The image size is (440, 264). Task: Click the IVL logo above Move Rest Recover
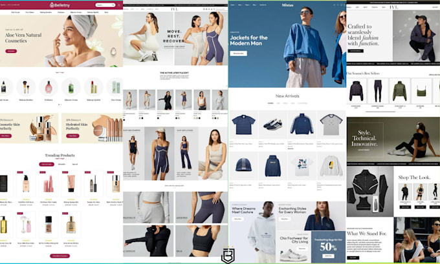pos(174,9)
